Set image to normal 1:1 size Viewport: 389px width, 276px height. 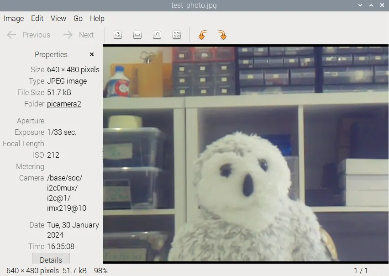coord(157,35)
